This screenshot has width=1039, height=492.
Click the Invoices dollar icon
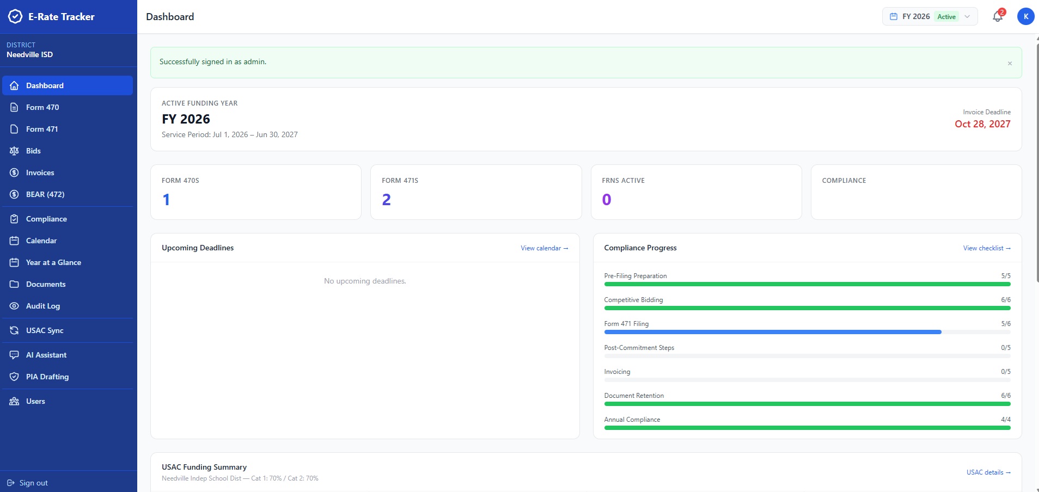[x=14, y=173]
